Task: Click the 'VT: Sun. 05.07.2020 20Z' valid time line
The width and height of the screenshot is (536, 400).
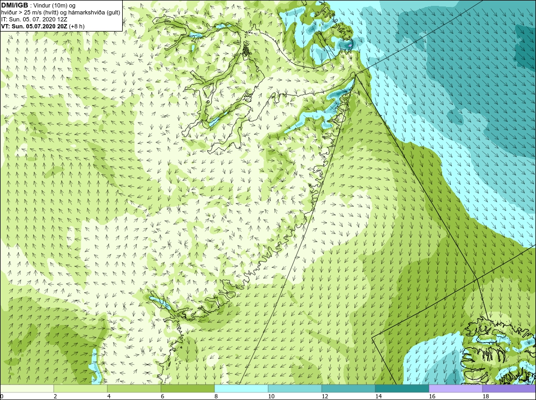Action: point(43,26)
